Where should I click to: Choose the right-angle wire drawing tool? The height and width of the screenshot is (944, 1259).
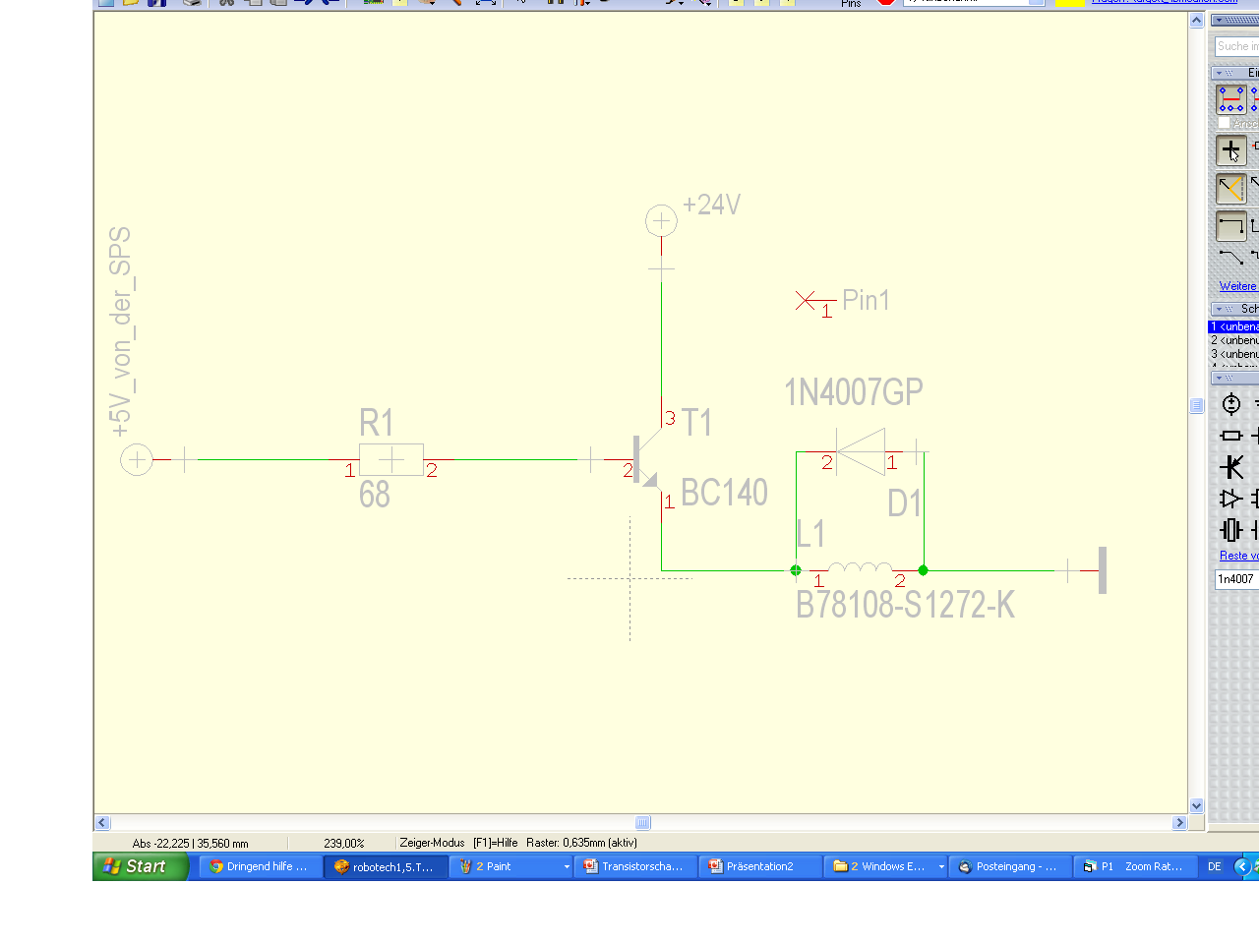[1231, 226]
